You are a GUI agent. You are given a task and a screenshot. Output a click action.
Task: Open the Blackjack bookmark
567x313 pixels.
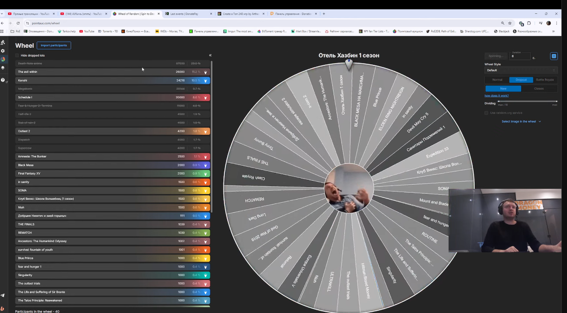pyautogui.click(x=502, y=31)
